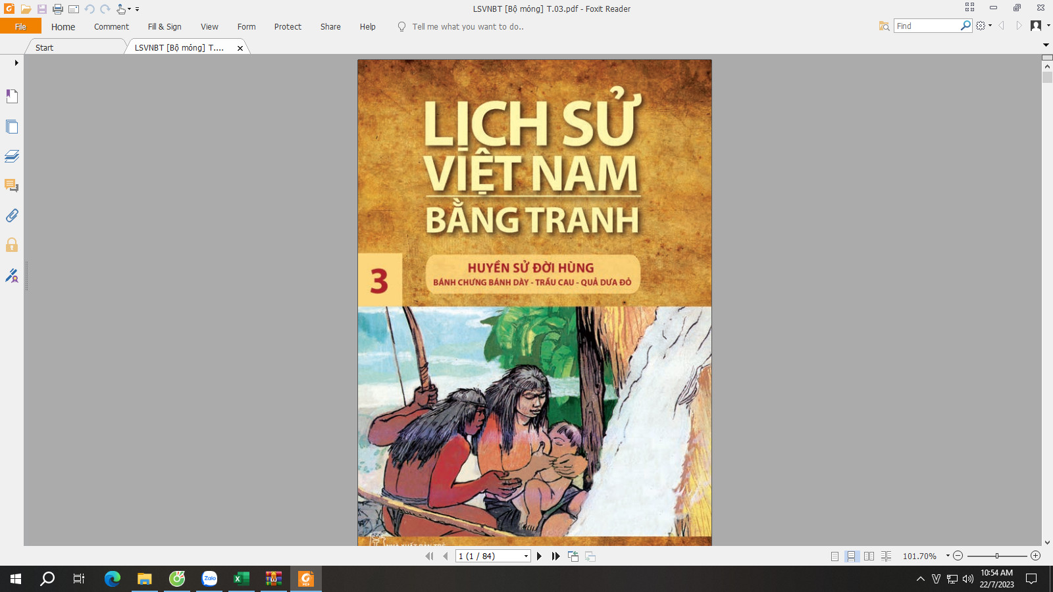Click the orange File button
Screen dimensions: 1053x592
(x=20, y=27)
